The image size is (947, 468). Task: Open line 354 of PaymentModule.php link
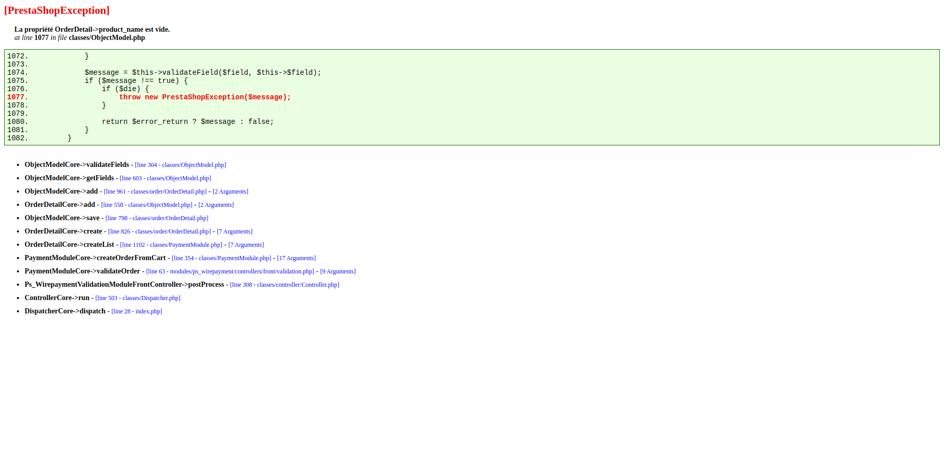221,258
